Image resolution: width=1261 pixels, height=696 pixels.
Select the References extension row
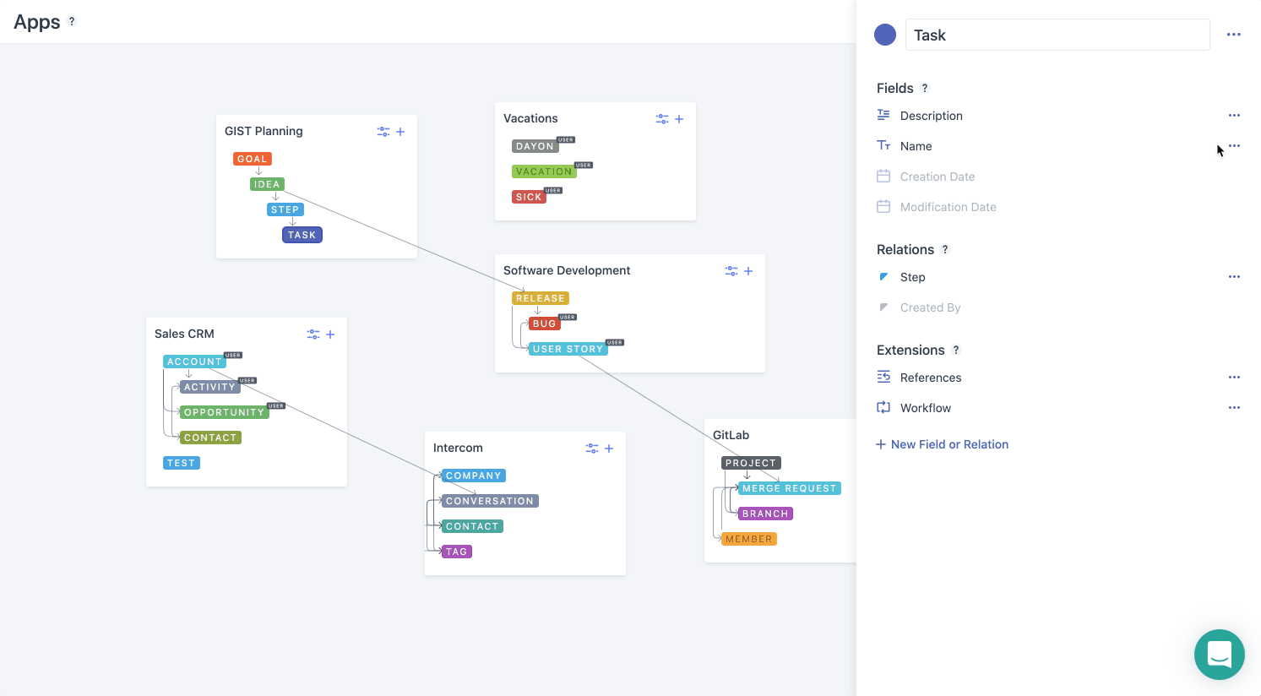click(930, 378)
